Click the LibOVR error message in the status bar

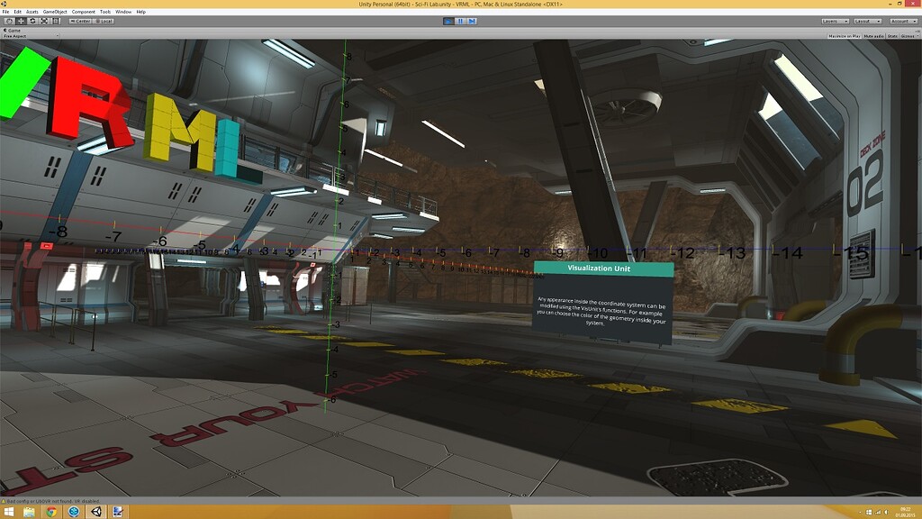click(x=54, y=502)
